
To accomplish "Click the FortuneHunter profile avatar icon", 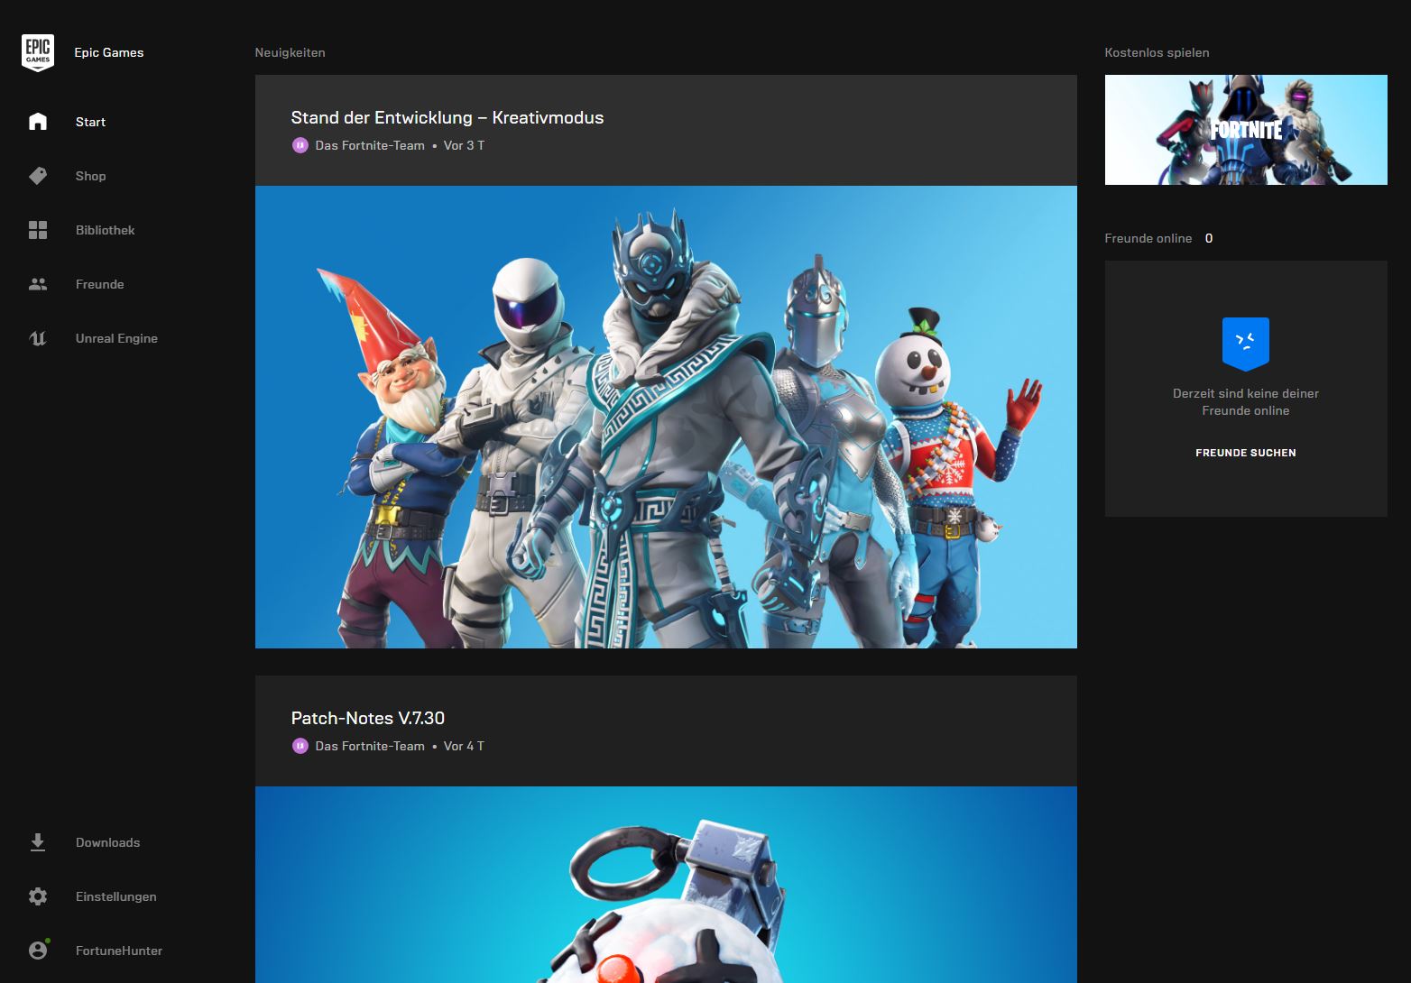I will pyautogui.click(x=38, y=950).
